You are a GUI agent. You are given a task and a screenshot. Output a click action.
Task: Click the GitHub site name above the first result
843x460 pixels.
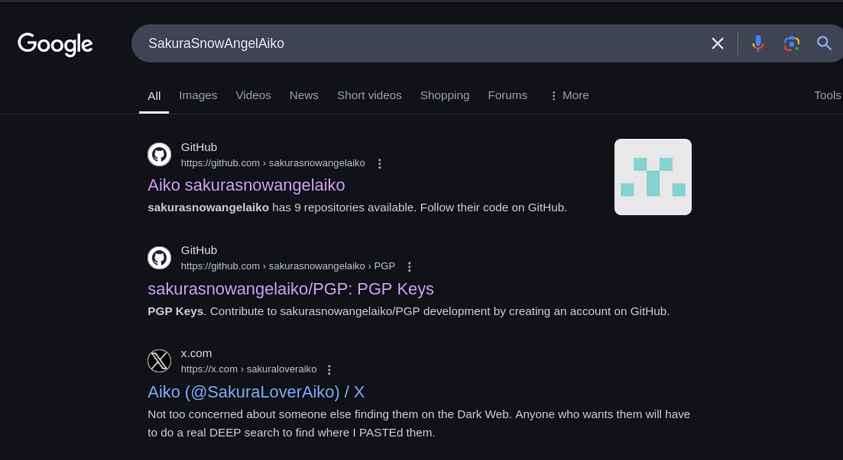199,147
